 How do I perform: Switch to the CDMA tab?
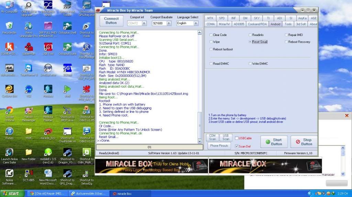[211, 24]
